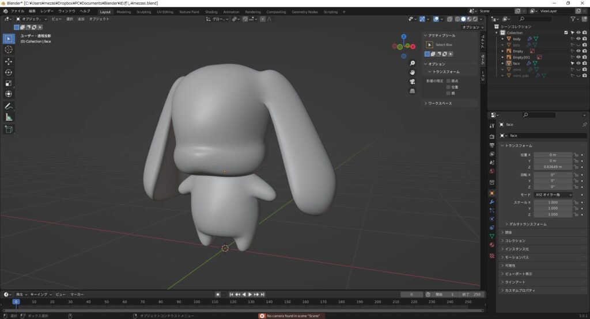Click the camera view icon in viewport
Image resolution: width=590 pixels, height=319 pixels.
413,82
